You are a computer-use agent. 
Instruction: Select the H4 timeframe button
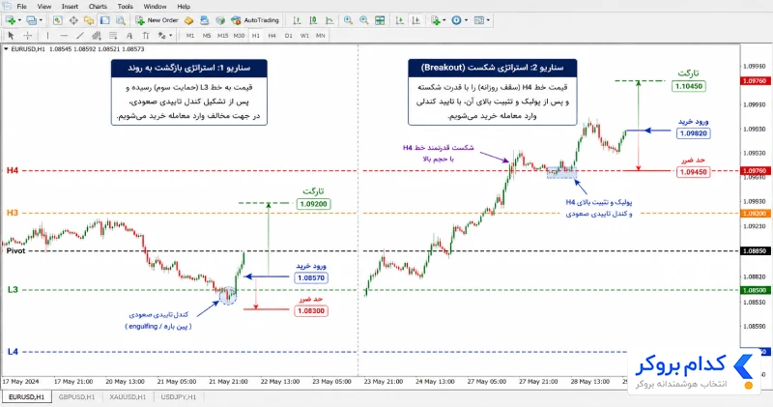(272, 36)
